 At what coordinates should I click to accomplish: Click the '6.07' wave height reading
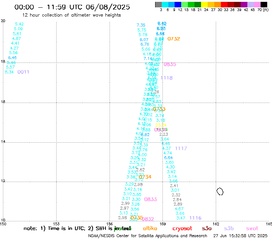[x=144, y=40]
